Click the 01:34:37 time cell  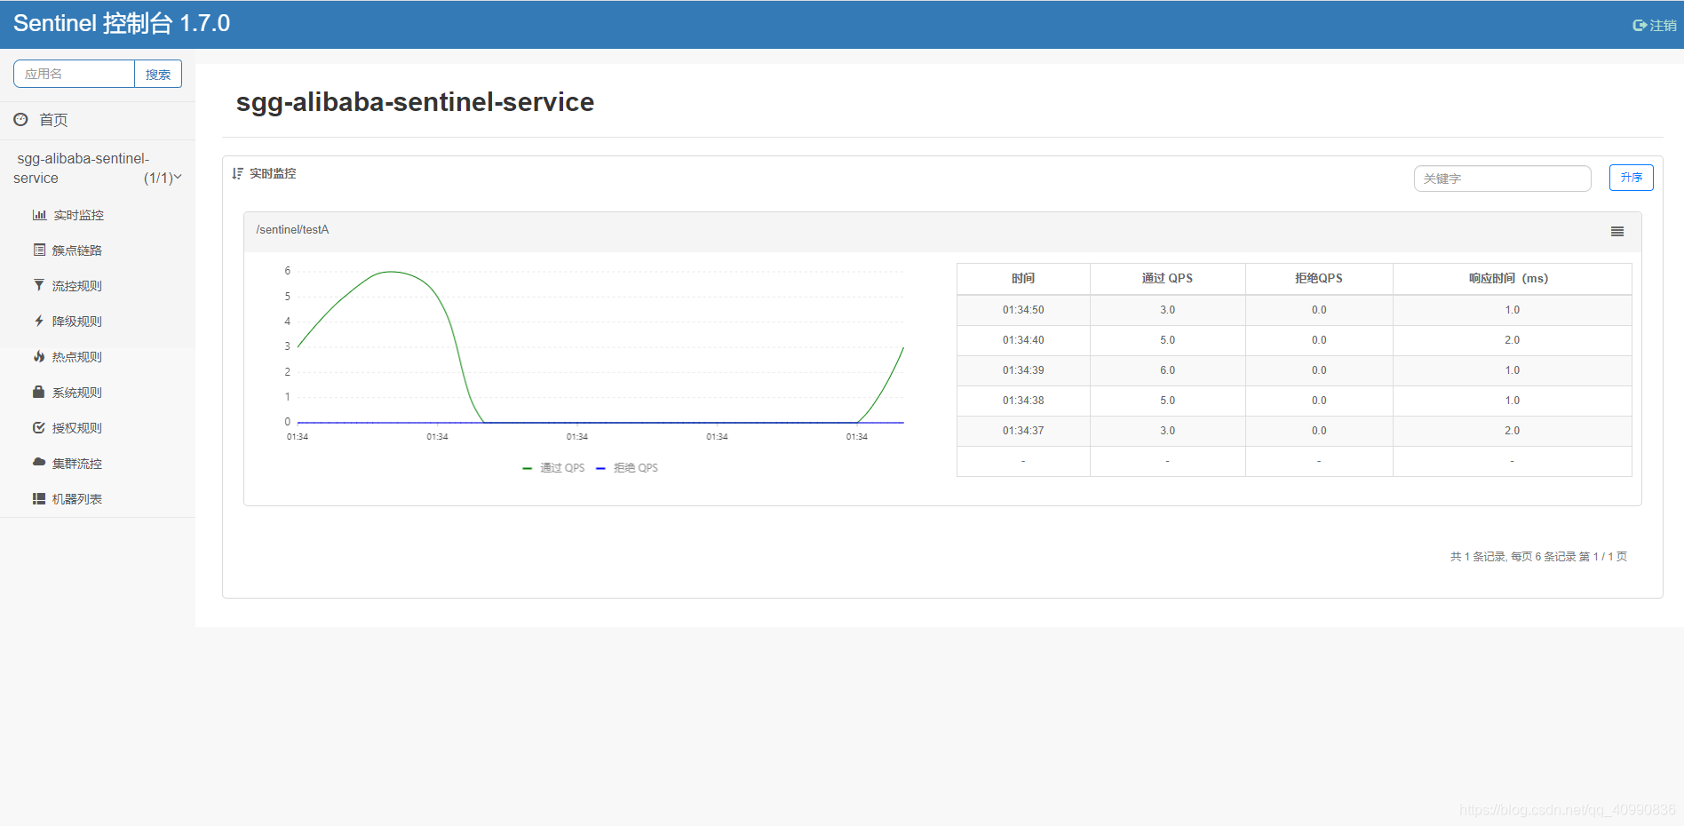[x=1023, y=431]
